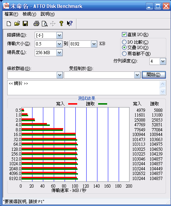Click the description box scroll up arrow
Screen dimensions: 171x206
(x=163, y=84)
